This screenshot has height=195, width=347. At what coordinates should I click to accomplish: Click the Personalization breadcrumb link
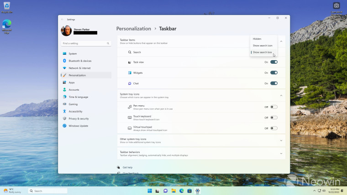click(x=133, y=29)
